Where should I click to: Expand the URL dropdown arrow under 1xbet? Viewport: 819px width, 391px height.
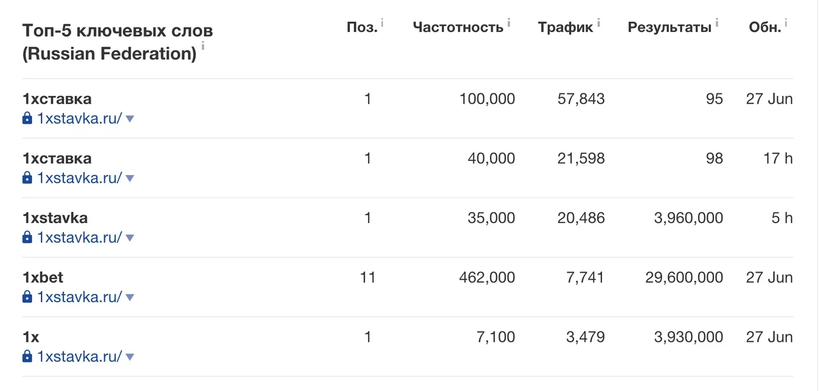coord(130,298)
